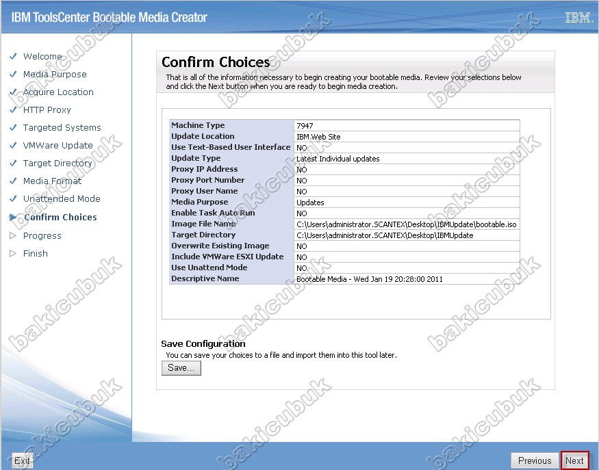Select the Image File Name path ending bootable.iso

tap(407, 224)
